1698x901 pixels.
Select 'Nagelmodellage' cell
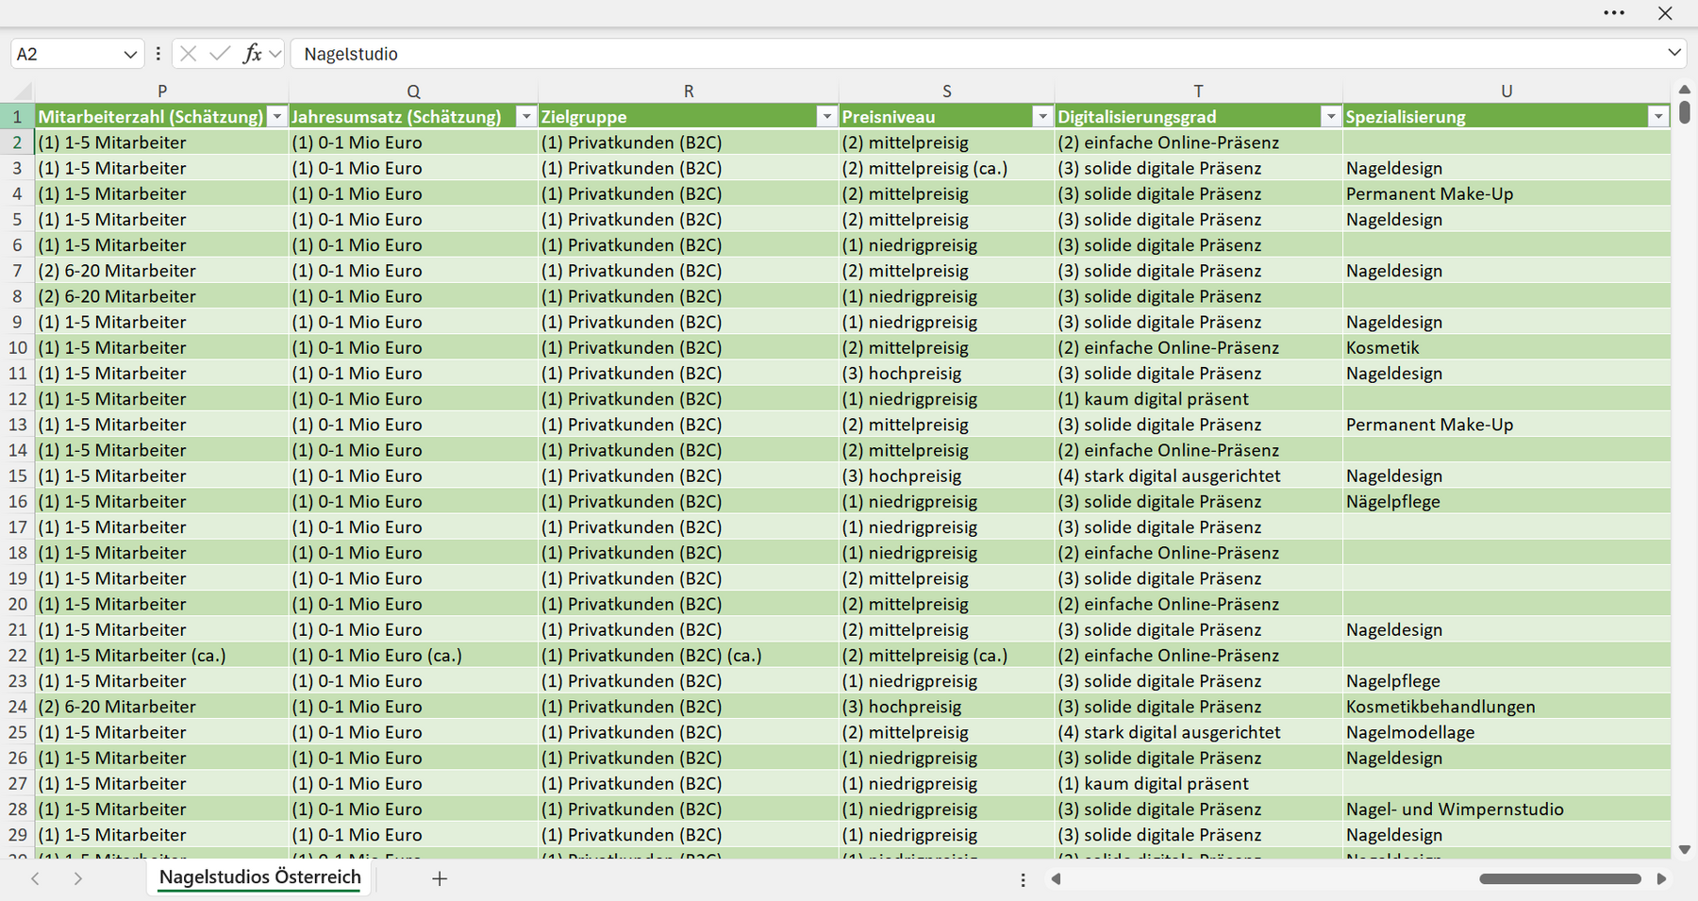pyautogui.click(x=1507, y=732)
